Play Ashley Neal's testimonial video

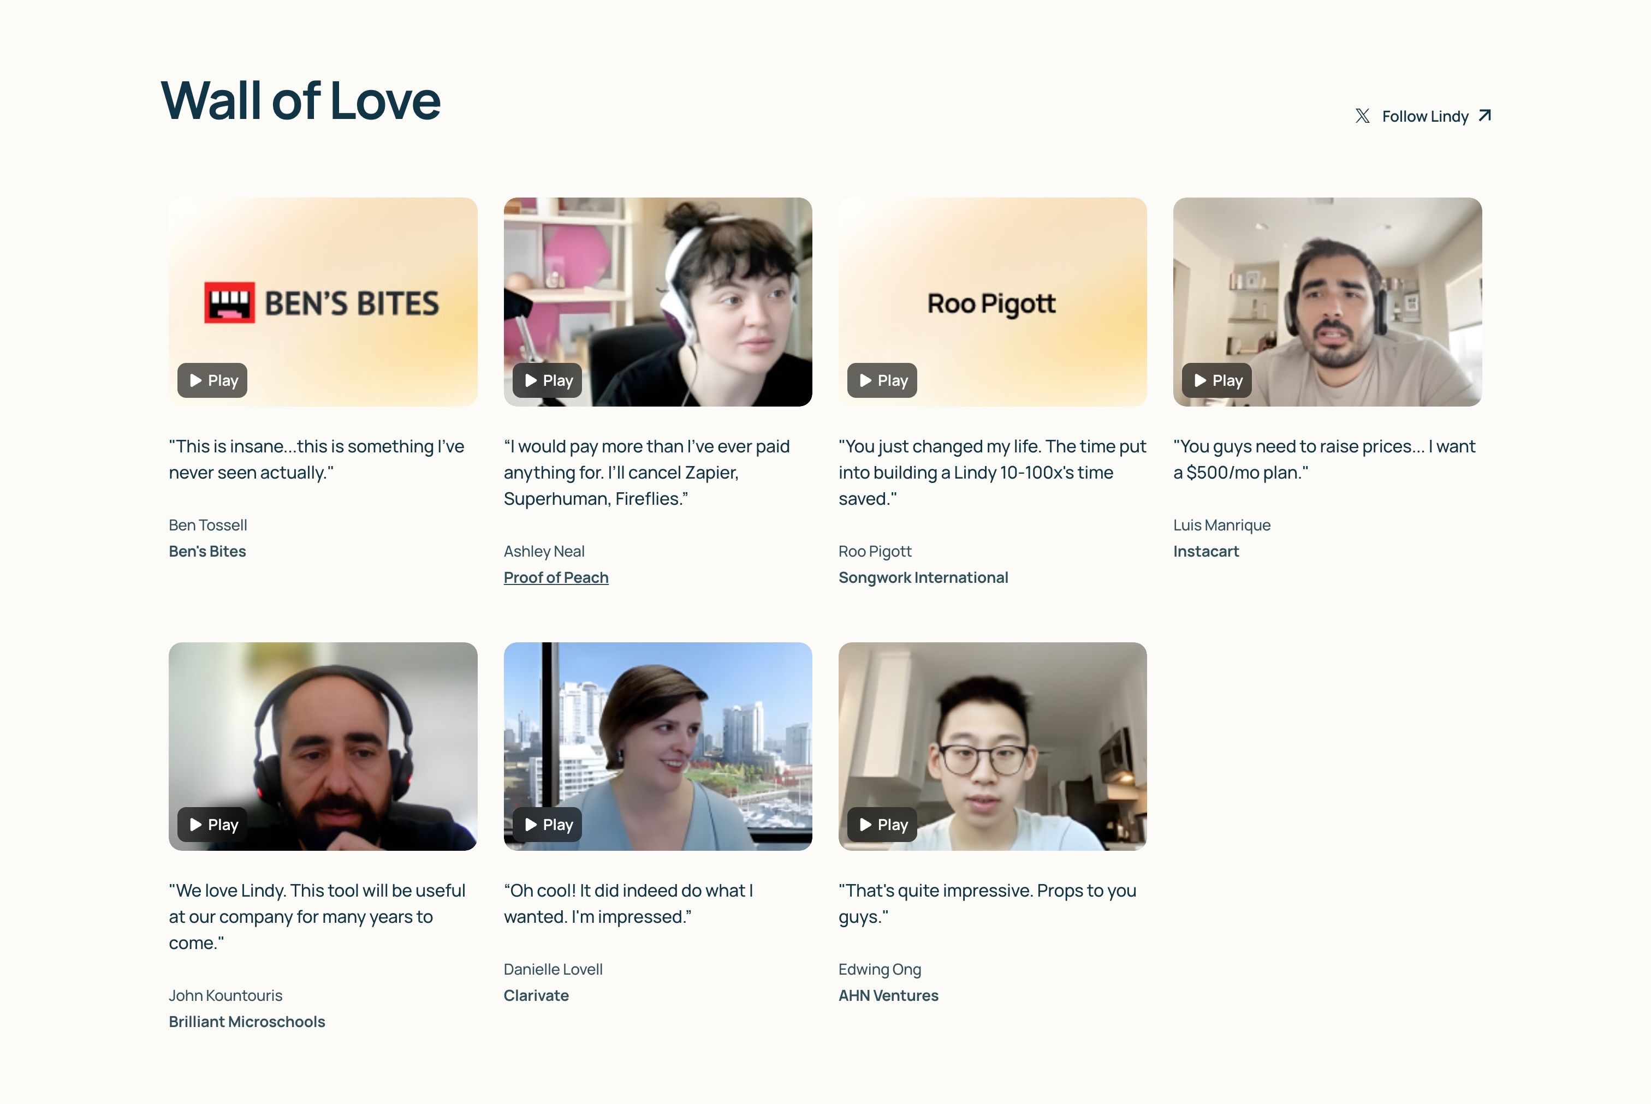coord(547,380)
